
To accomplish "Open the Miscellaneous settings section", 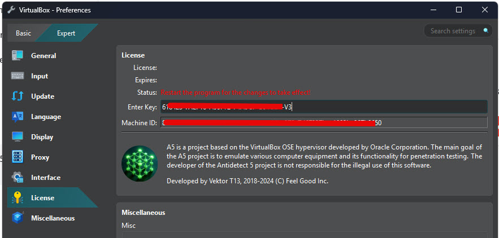I will 53,218.
